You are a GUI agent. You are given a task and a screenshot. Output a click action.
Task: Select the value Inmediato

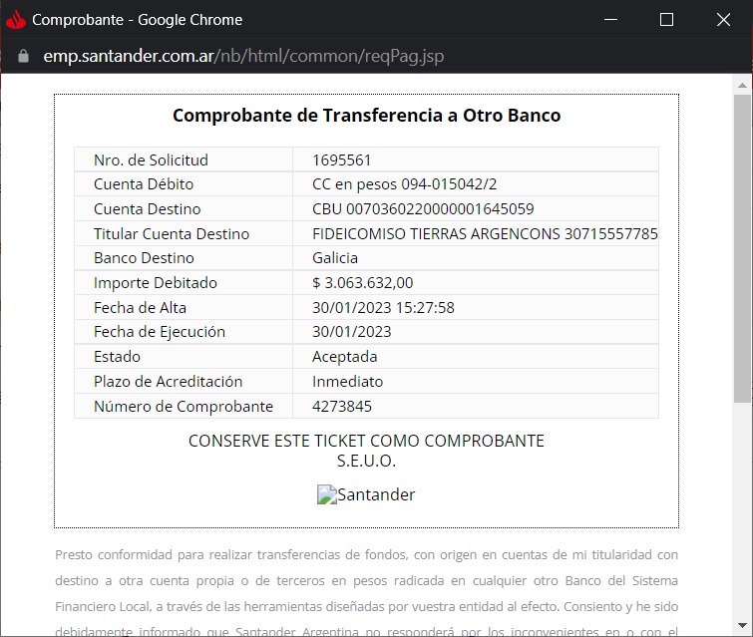coord(347,382)
